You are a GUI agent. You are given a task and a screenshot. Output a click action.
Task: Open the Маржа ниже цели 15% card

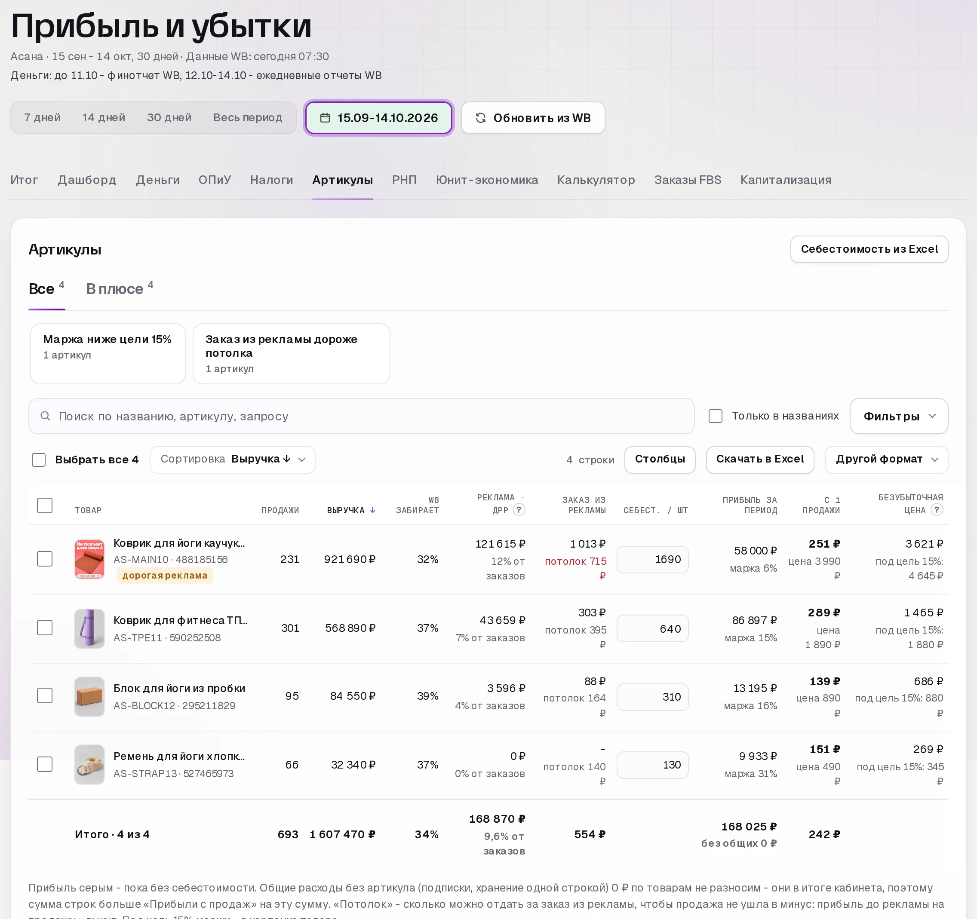(108, 353)
